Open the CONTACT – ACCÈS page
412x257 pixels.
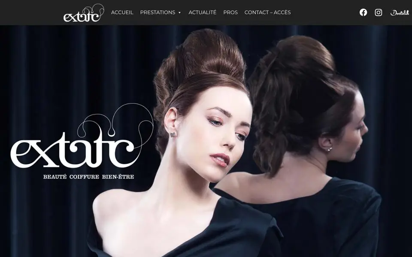point(267,12)
